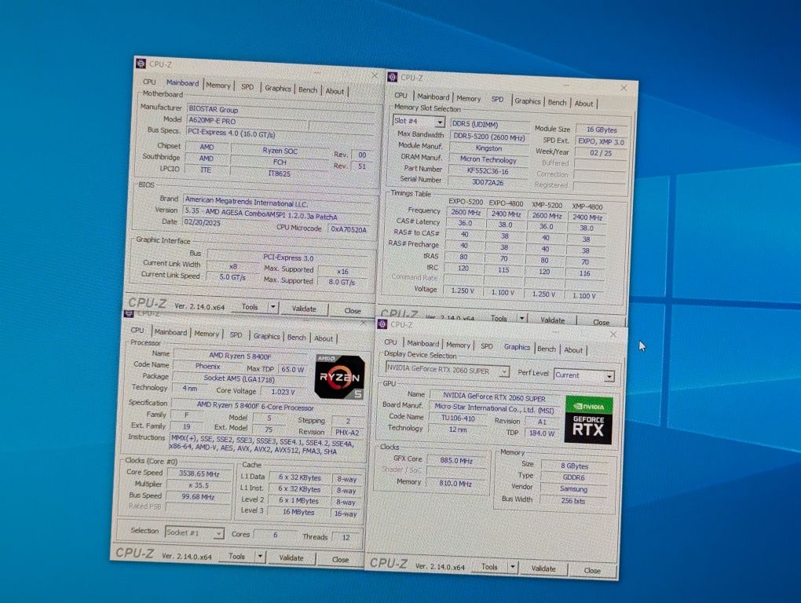
Task: Click the CPU name 'AMD Ryzen 5 8400F'
Action: 240,356
